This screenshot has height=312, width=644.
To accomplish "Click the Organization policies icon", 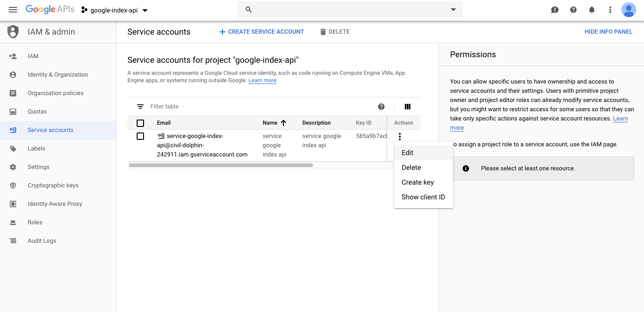I will pos(13,93).
